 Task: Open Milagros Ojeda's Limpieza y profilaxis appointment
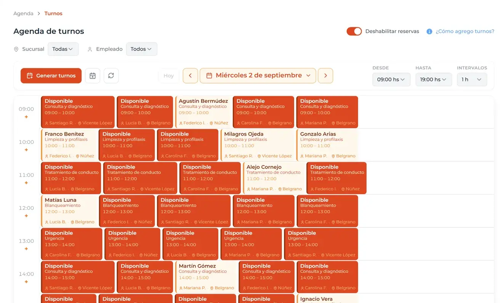[x=258, y=145]
